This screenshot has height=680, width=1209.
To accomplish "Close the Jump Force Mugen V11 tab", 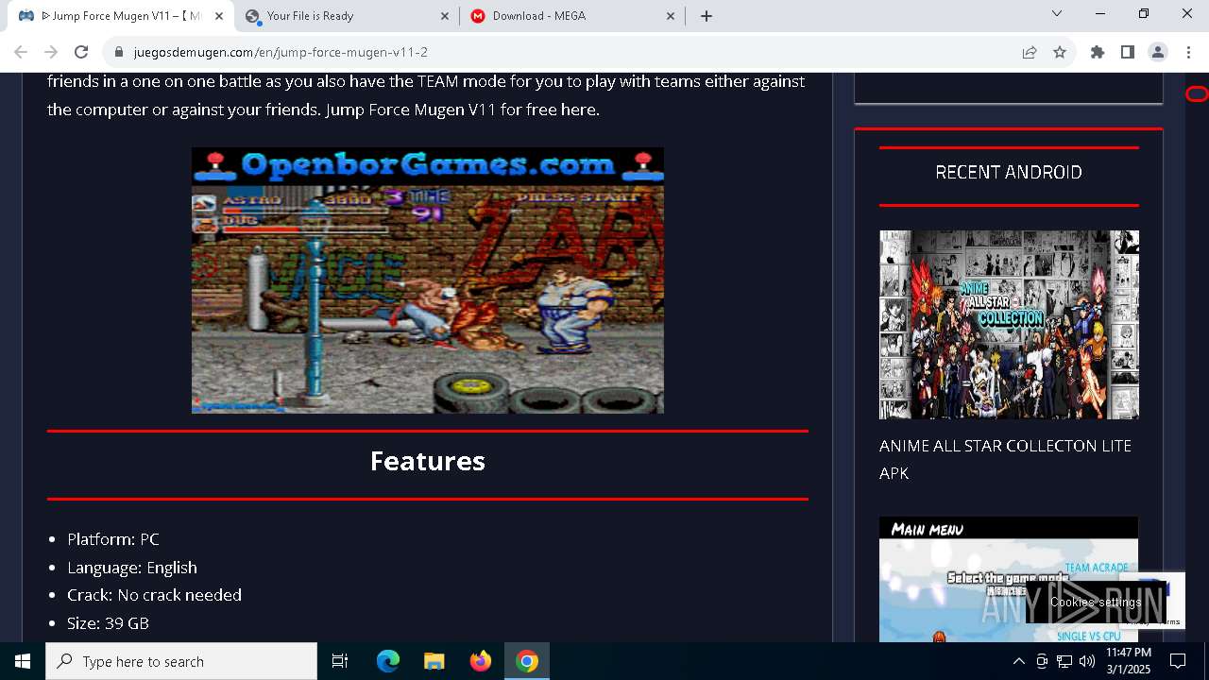I will click(x=219, y=16).
